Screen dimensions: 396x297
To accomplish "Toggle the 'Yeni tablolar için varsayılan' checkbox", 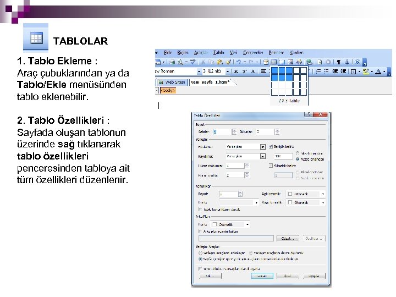I will [x=200, y=269].
